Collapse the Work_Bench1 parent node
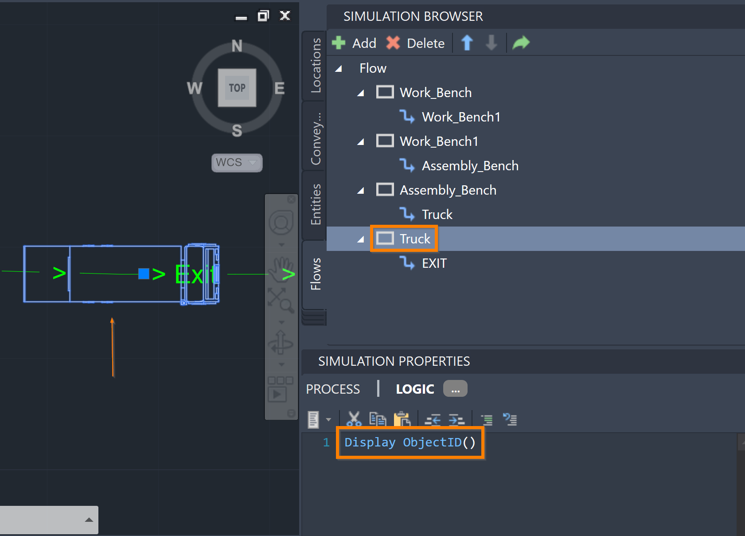This screenshot has width=745, height=536. 361,141
